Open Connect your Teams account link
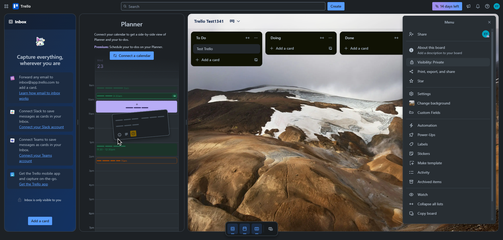 (35, 158)
